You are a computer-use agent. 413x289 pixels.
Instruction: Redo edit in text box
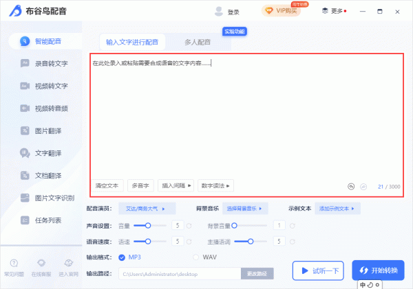pos(363,187)
